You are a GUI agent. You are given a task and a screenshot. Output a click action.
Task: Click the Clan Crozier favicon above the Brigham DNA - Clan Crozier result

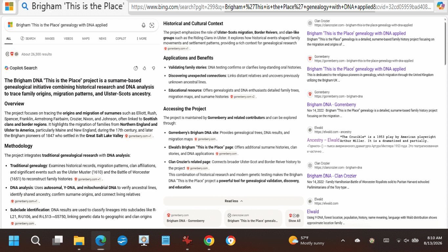point(310,165)
